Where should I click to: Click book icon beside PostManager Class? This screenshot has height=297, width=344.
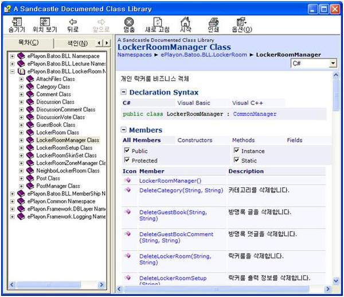pyautogui.click(x=30, y=186)
